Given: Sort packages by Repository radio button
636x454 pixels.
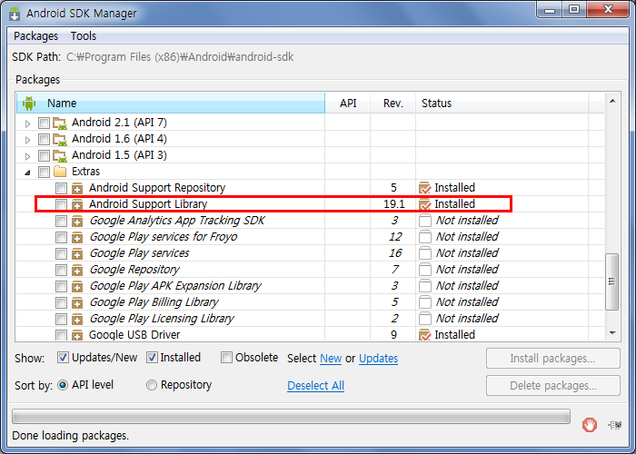Looking at the screenshot, I should (152, 385).
